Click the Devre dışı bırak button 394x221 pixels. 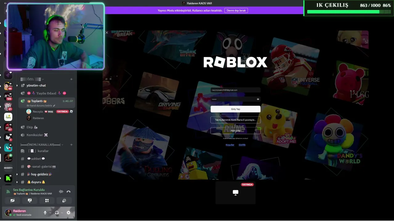click(x=236, y=10)
